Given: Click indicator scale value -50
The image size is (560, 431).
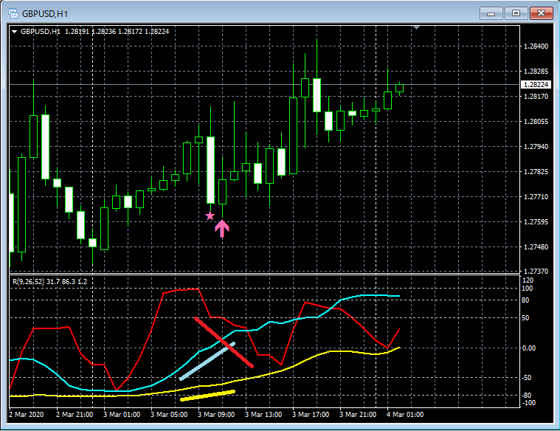Looking at the screenshot, I should pos(526,378).
